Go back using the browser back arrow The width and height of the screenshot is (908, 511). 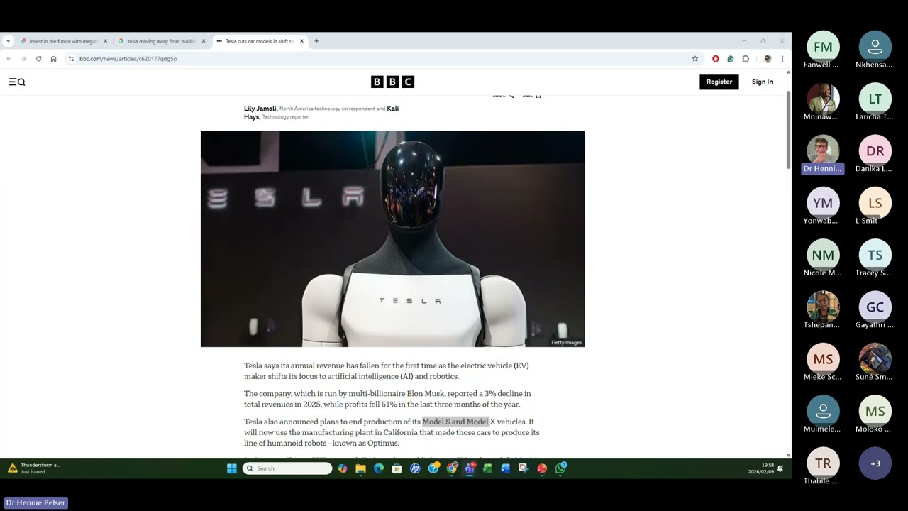(x=9, y=59)
